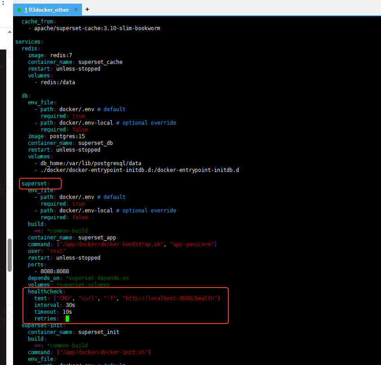Click the '# optional override' comment under db
Viewport: 381px width, 365px height.
tap(146, 123)
